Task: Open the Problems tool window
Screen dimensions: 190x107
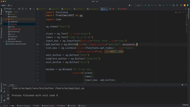Action: pos(61,106)
